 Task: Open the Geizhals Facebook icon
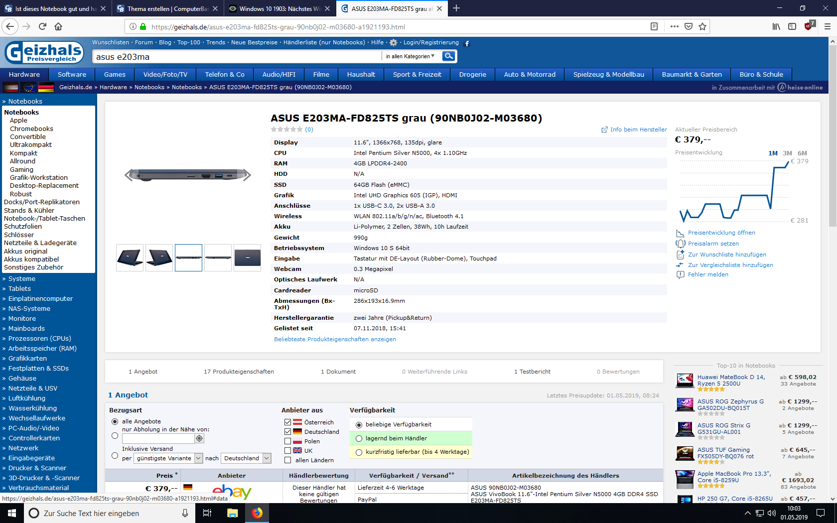[467, 43]
